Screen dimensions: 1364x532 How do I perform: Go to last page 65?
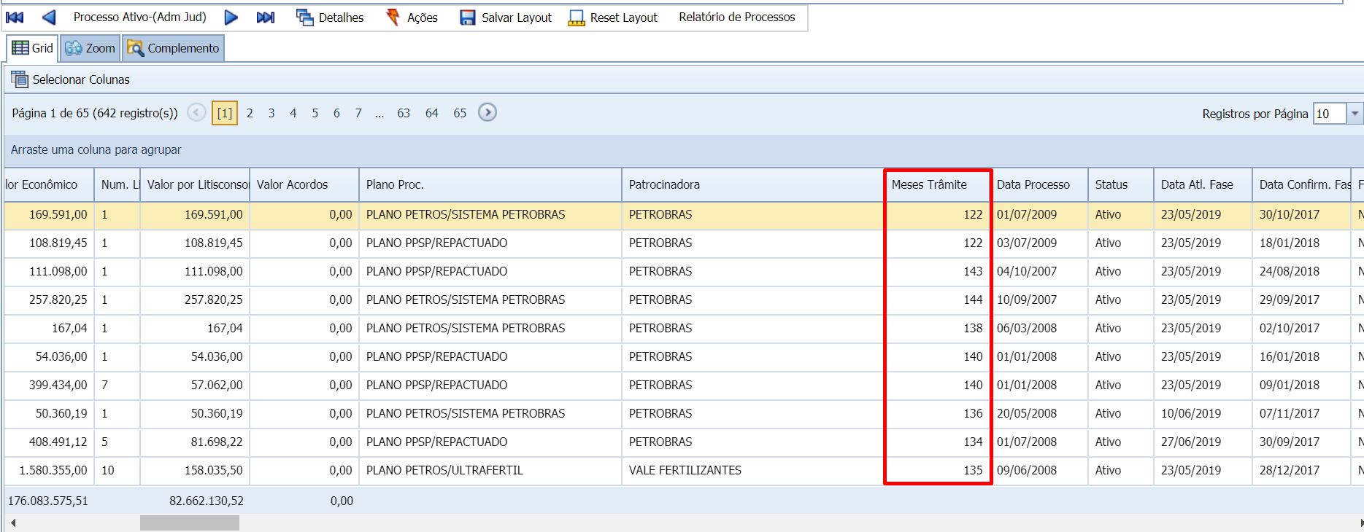460,113
